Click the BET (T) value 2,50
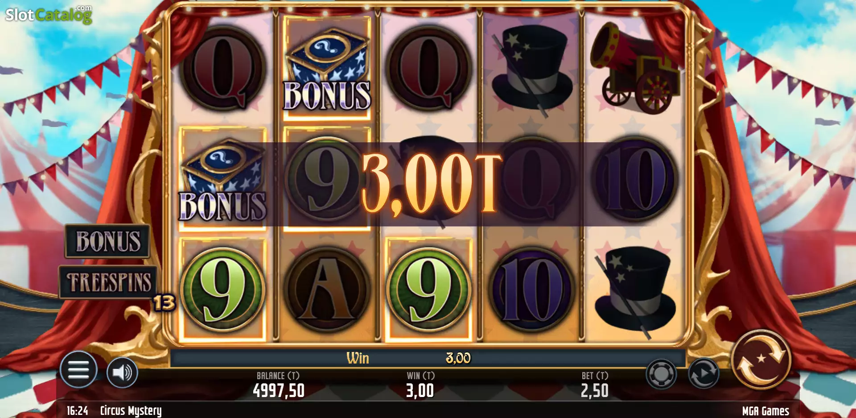Image resolution: width=856 pixels, height=418 pixels. click(x=594, y=391)
